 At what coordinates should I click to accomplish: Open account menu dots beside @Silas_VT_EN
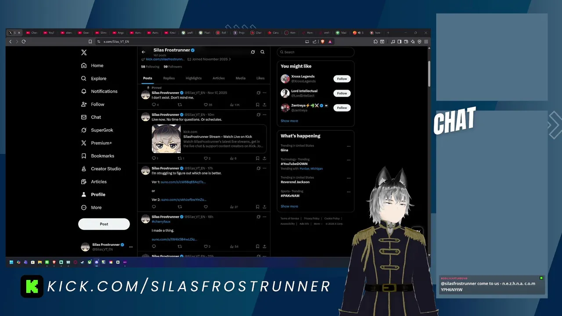tap(130, 247)
